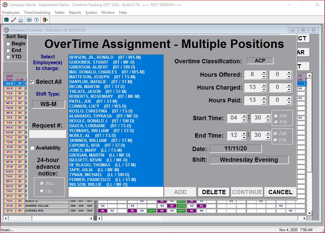
Task: Click the database cylinder toolbar icon
Action: pos(6,20)
